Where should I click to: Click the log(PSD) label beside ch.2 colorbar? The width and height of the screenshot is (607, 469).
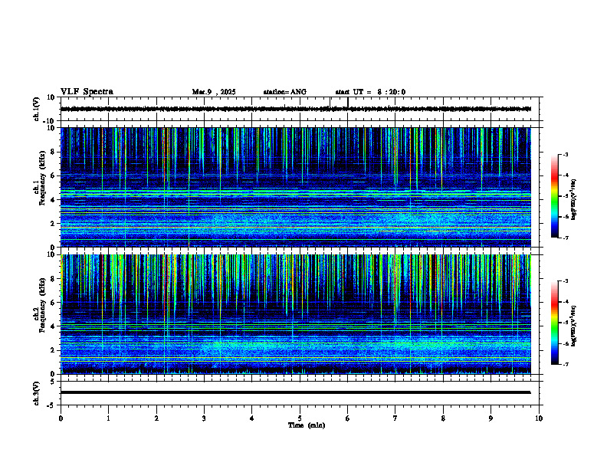(573, 326)
